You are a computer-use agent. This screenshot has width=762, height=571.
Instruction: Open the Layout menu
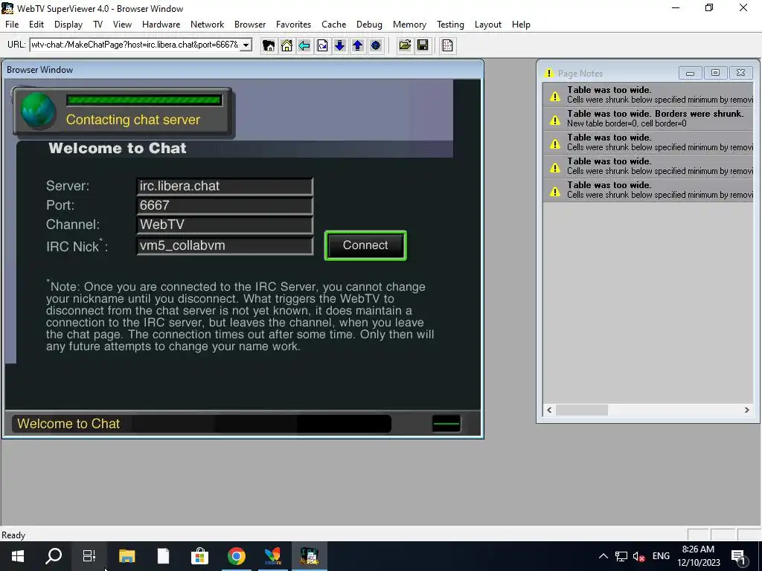pyautogui.click(x=488, y=25)
